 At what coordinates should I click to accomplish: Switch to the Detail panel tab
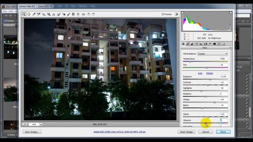tap(192, 44)
